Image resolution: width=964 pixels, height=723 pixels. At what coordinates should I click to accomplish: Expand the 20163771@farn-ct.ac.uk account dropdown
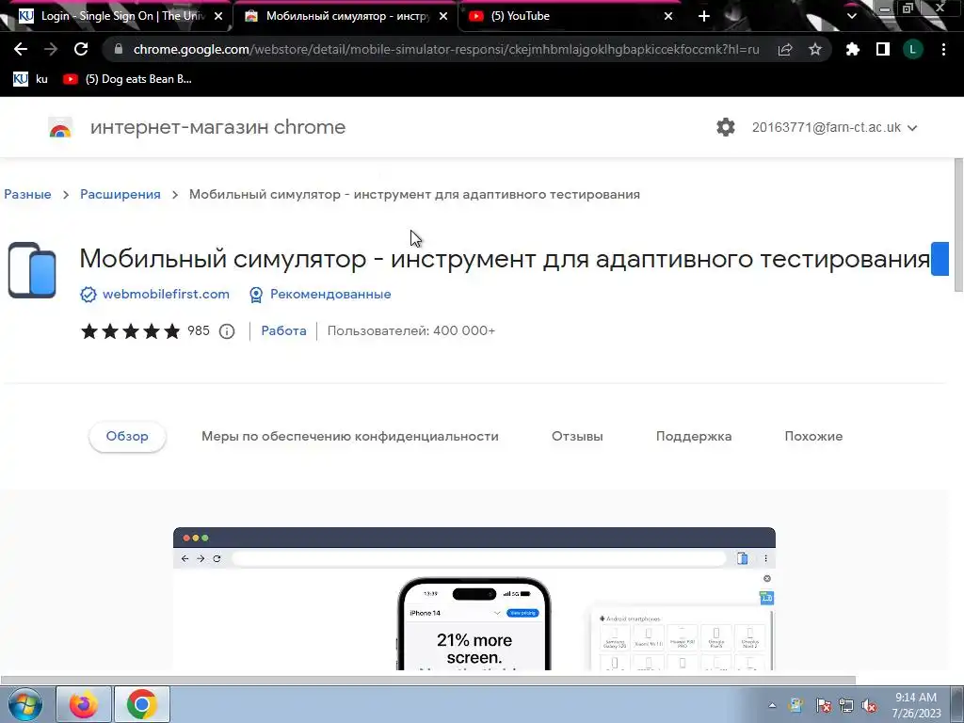click(x=834, y=127)
